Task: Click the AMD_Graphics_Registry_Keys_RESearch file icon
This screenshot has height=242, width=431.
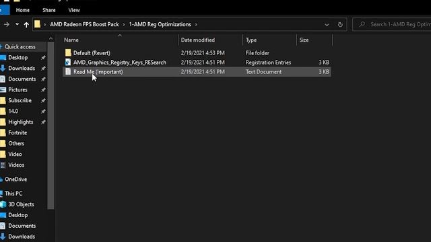Action: pos(68,63)
